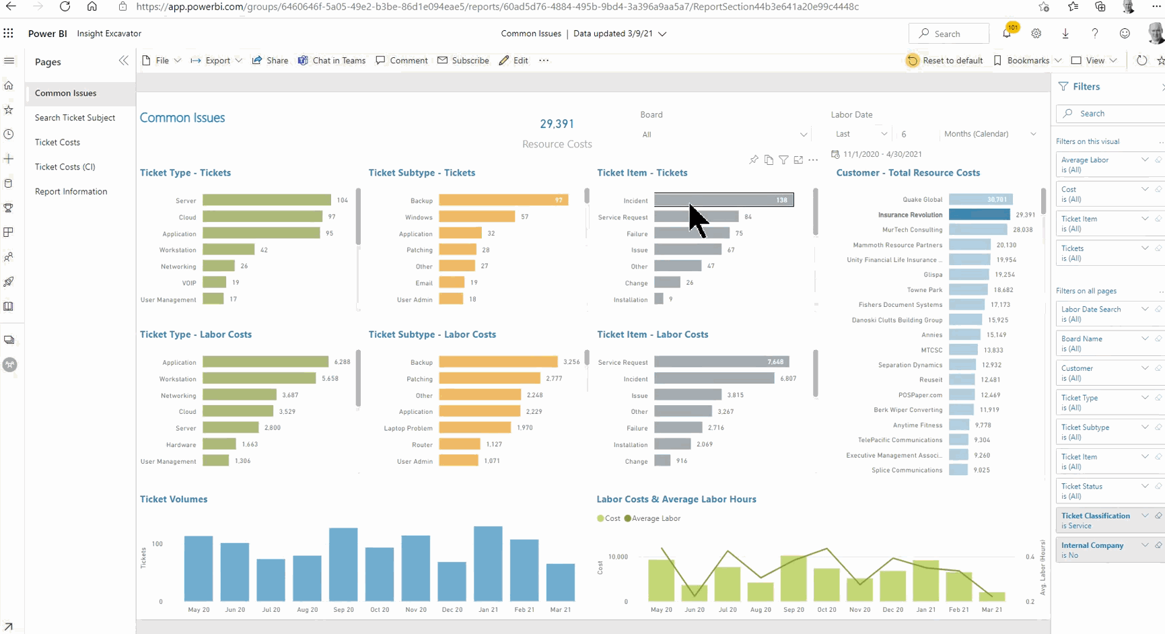Open Goals trophy icon in sidebar
Image resolution: width=1165 pixels, height=634 pixels.
coord(9,208)
